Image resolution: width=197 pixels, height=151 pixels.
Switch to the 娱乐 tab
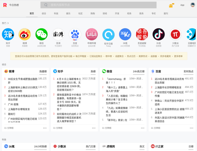pyautogui.click(x=68, y=13)
